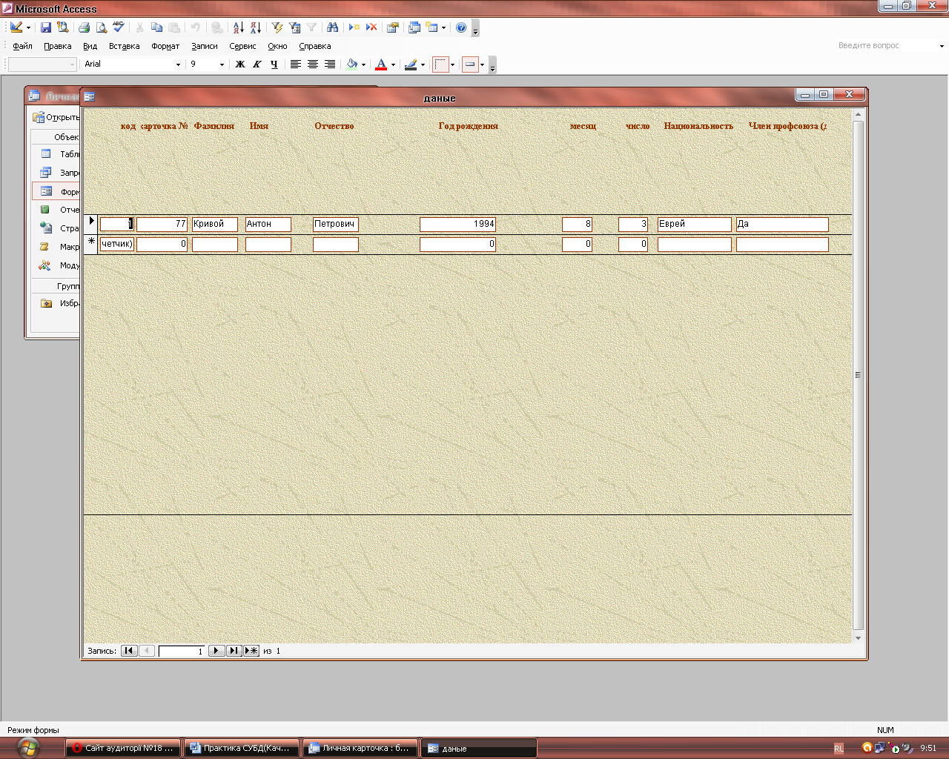Open the Файл menu

[22, 46]
